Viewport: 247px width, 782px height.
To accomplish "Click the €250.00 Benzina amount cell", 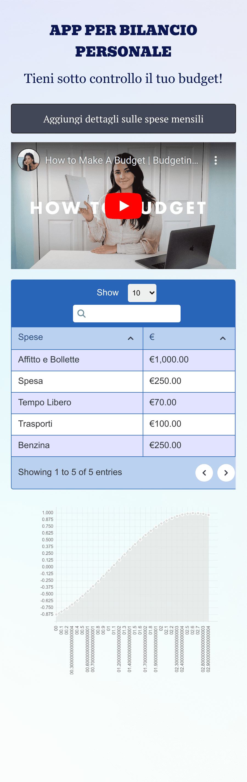I will click(x=189, y=445).
